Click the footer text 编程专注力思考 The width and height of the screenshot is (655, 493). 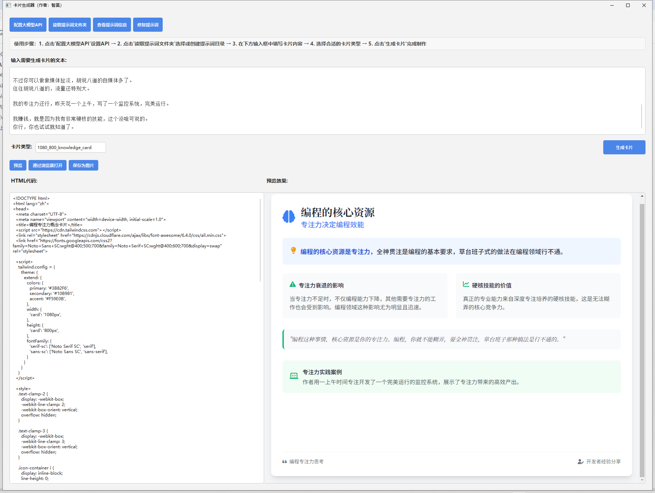(x=306, y=462)
